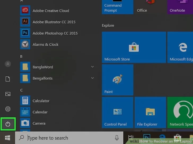Click the microphone icon in search bar
Viewport: 193px width, 144px height.
click(117, 138)
